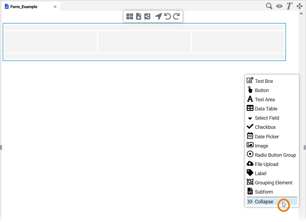Click the download form icon
This screenshot has height=222, width=306.
click(138, 16)
